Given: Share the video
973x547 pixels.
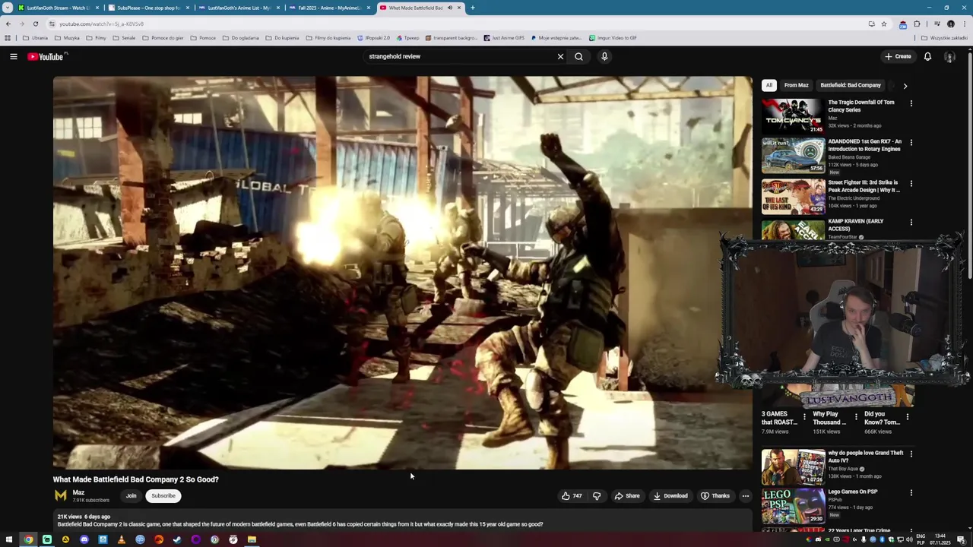Looking at the screenshot, I should 627,496.
